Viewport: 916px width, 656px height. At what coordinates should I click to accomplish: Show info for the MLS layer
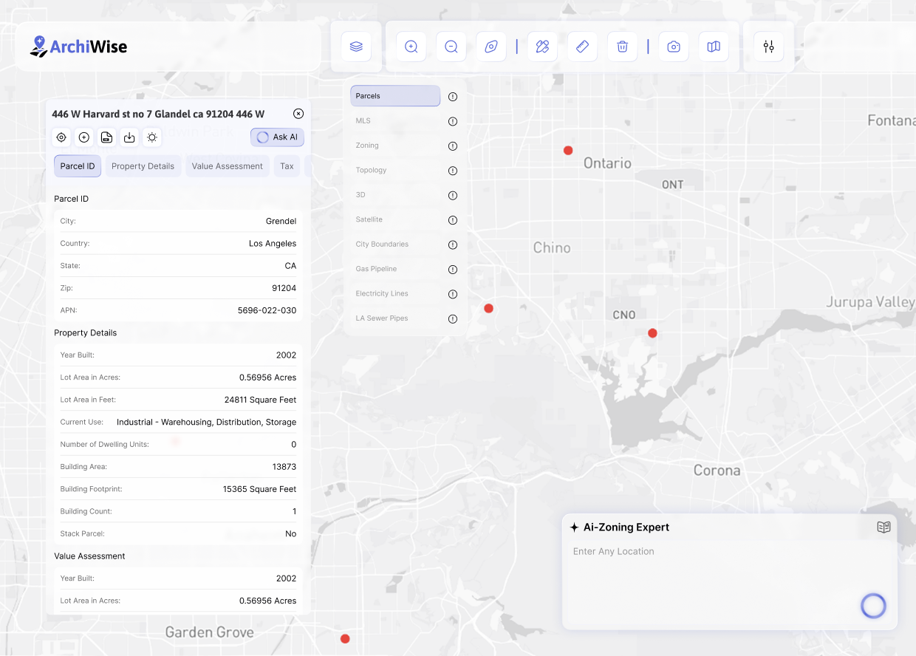pyautogui.click(x=453, y=121)
